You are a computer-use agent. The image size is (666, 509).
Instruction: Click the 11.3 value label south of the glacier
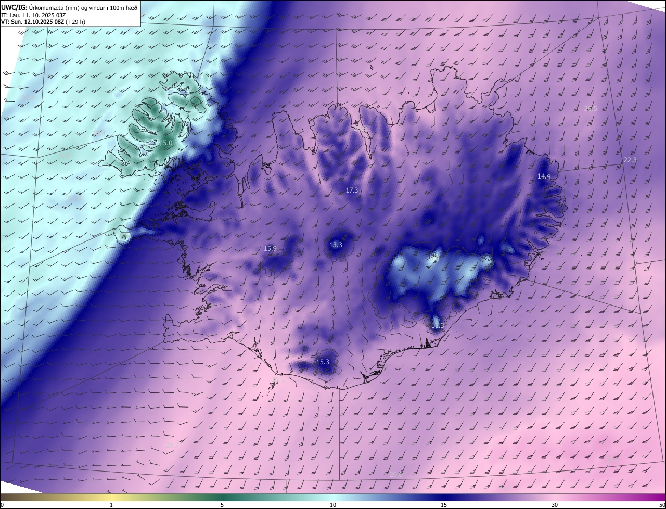pos(438,326)
